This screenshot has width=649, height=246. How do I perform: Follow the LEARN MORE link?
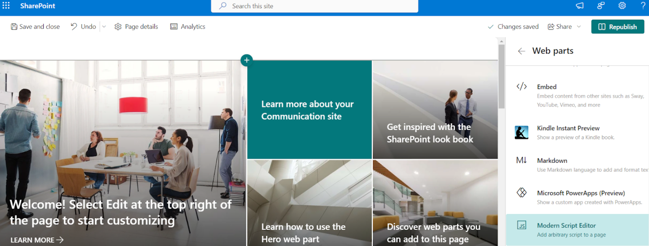(x=37, y=240)
